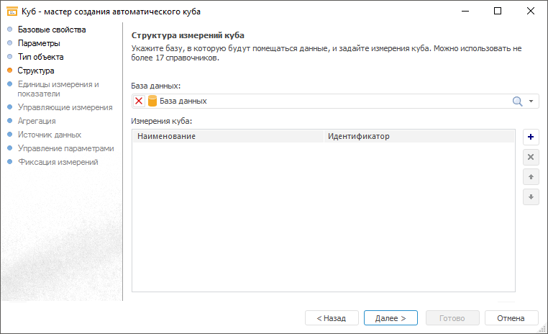This screenshot has height=334, width=548.
Task: Go to Базовые свойства step
Action: pyautogui.click(x=51, y=30)
